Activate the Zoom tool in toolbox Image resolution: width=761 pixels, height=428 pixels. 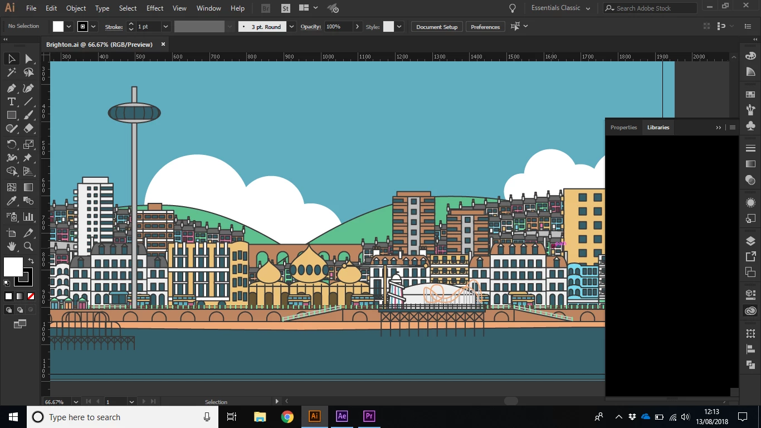(28, 246)
